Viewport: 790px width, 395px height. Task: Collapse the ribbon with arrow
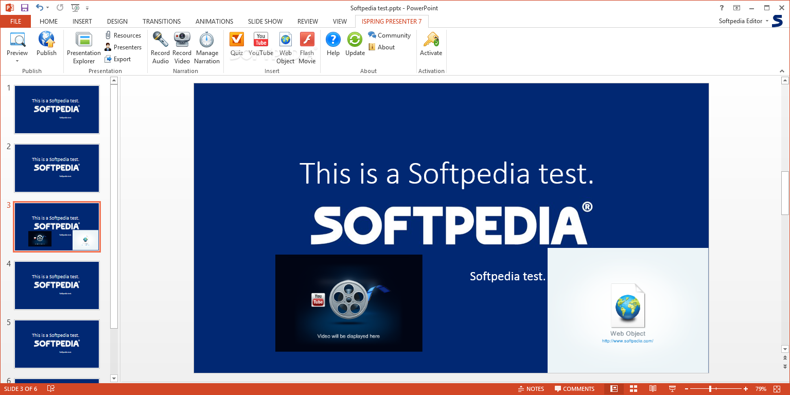click(783, 70)
